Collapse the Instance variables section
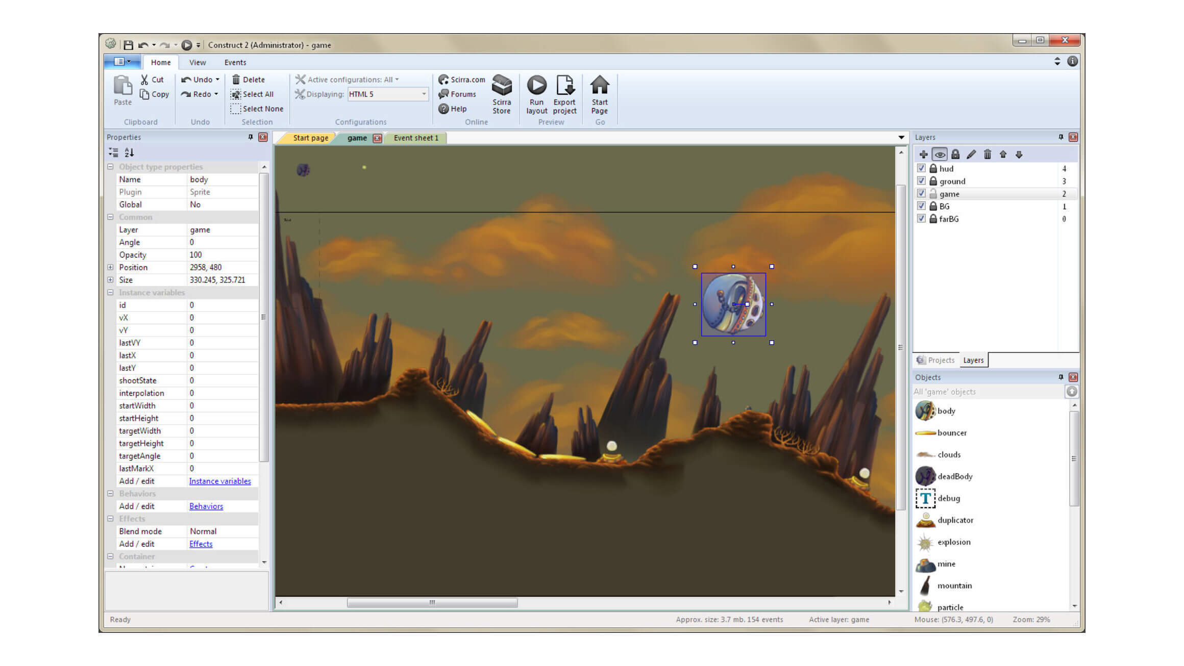1184x666 pixels. 110,293
